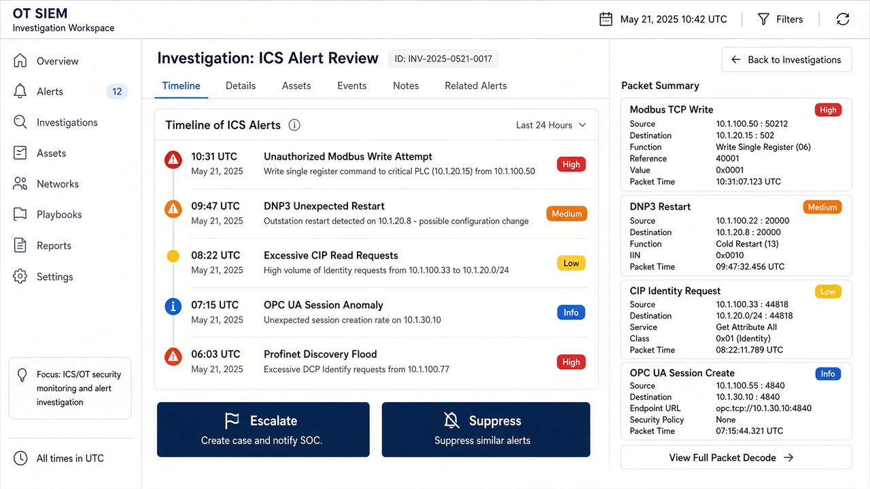Click the CIP Identity Request packet heading

pos(675,291)
